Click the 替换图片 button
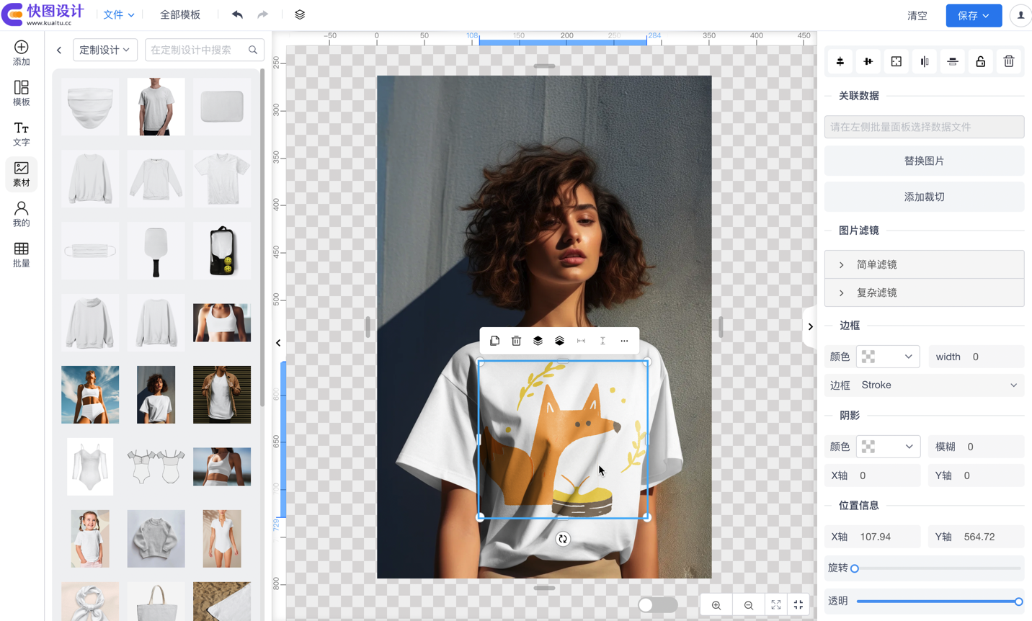1032x621 pixels. click(924, 161)
